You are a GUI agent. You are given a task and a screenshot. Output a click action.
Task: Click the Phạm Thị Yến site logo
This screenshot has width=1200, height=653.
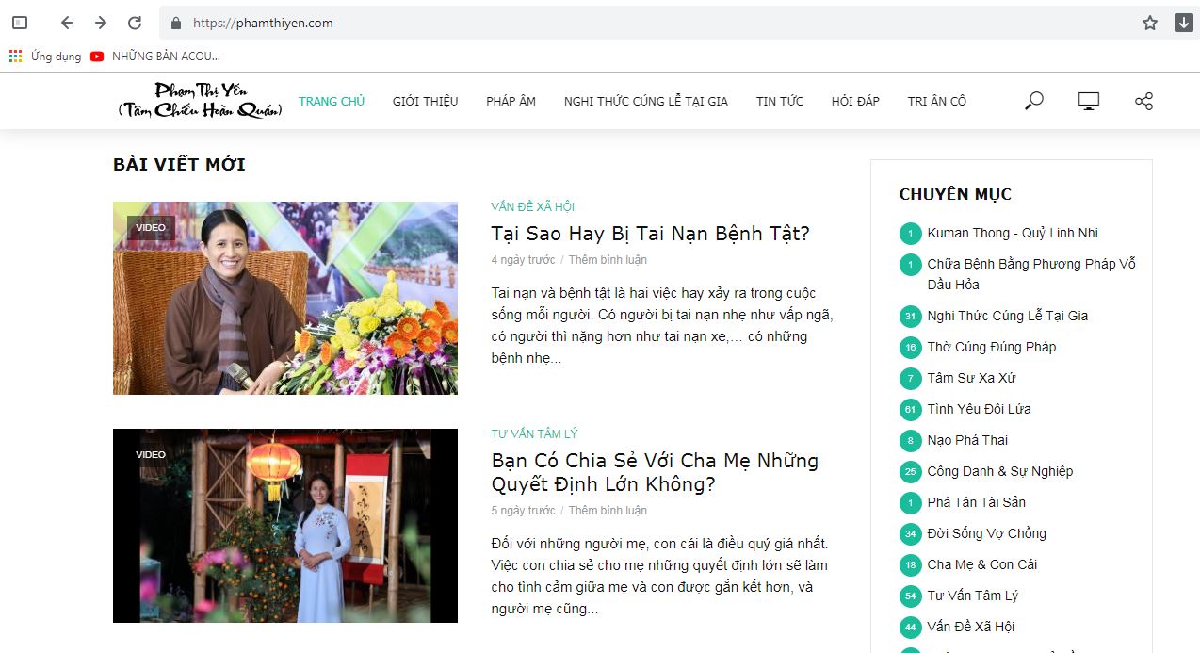click(200, 100)
